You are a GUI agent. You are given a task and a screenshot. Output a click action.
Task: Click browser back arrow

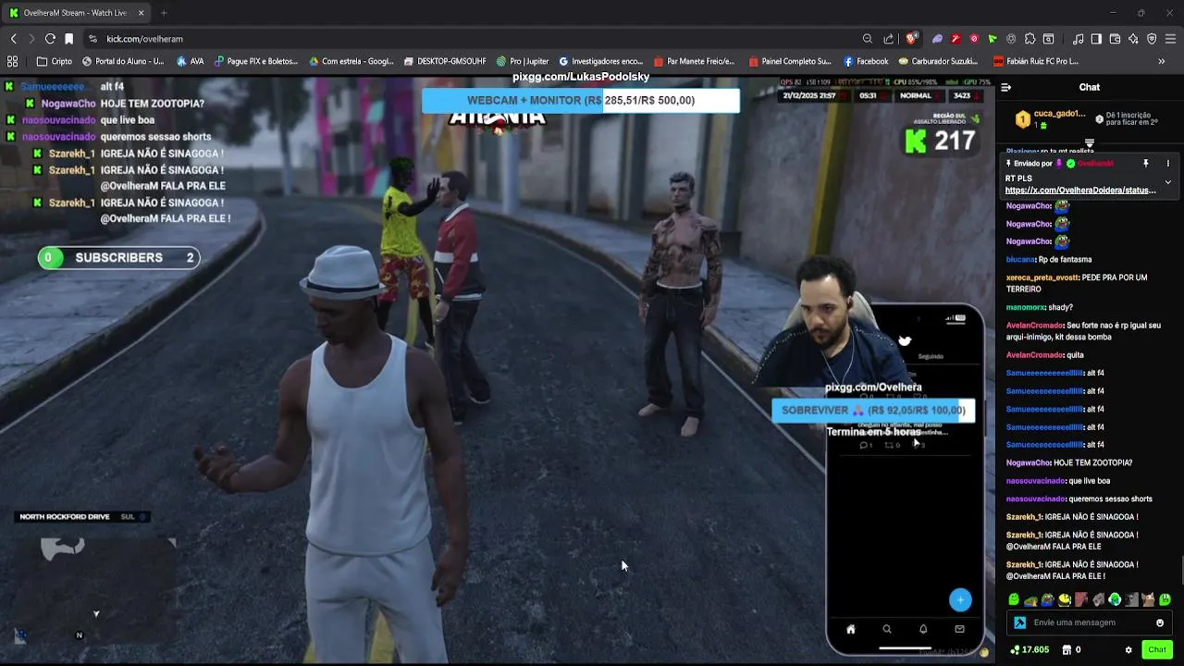[14, 39]
